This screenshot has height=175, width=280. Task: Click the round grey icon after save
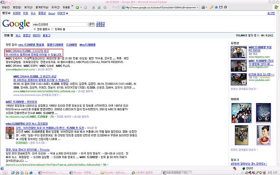pos(225,7)
